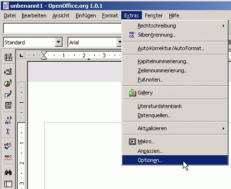Click the Insert Object chart icon
The height and width of the screenshot is (189, 231).
[8, 83]
